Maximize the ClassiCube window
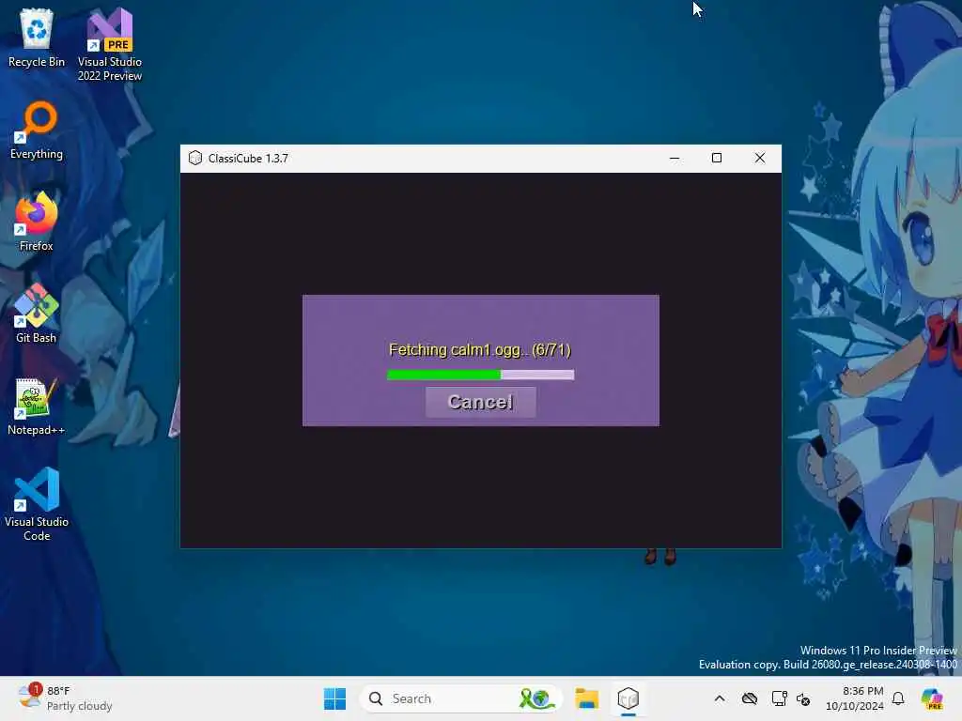The width and height of the screenshot is (962, 721). click(717, 158)
